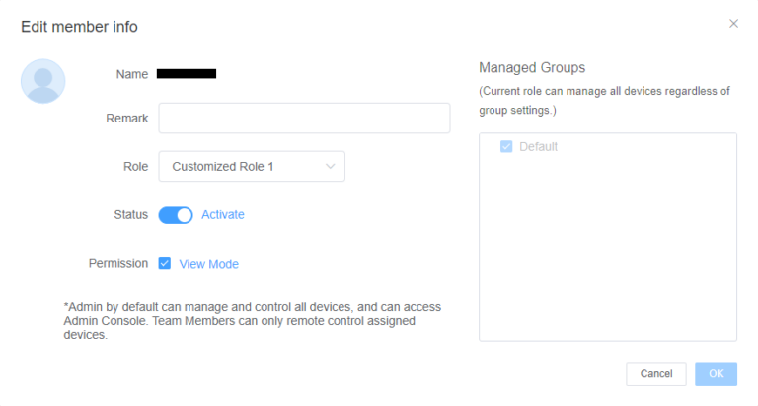Click the Edit member info title

point(79,27)
